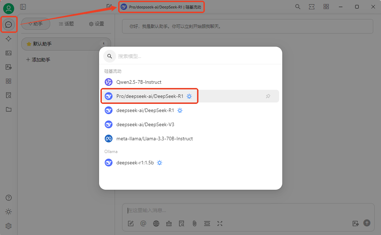Click the search icon in top bar

click(298, 7)
